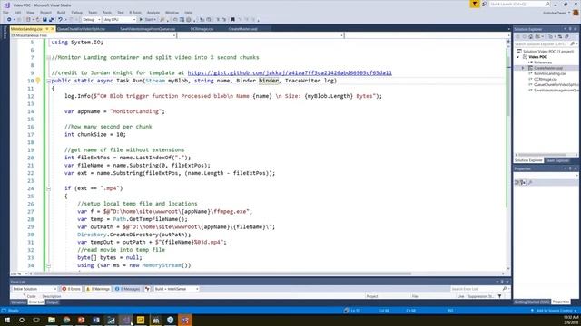581x326 pixels.
Task: Switch to the CreateMaster.usql tab
Action: click(x=242, y=29)
